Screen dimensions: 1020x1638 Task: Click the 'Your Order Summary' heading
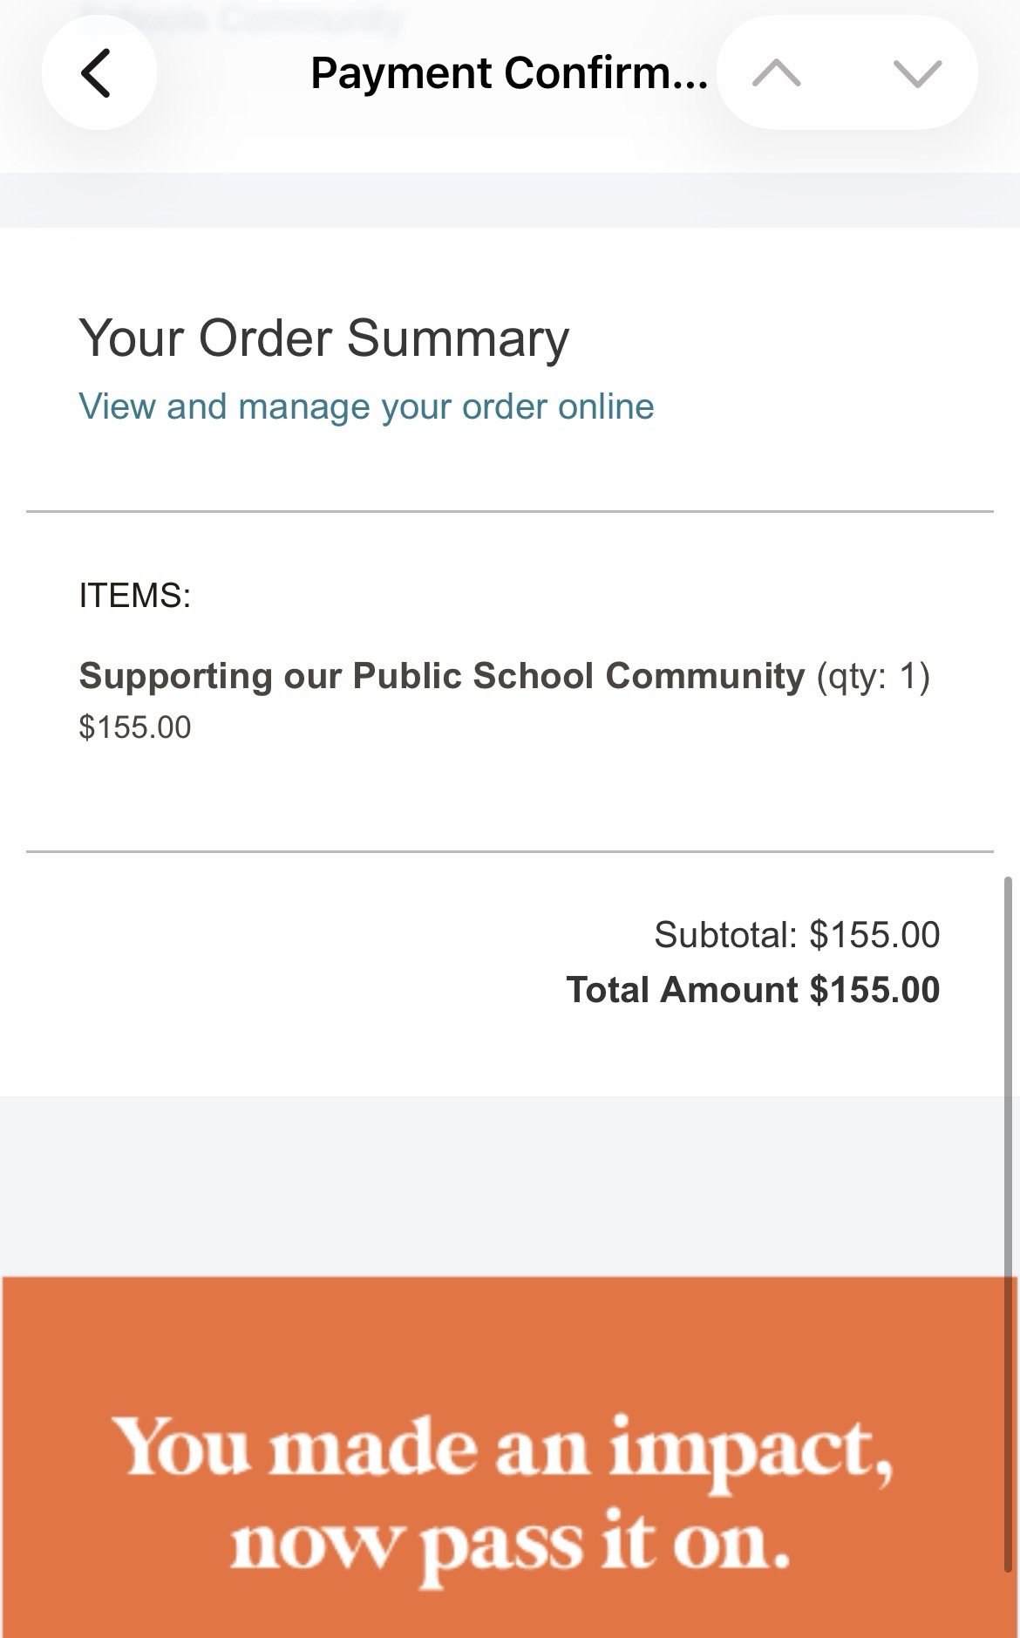323,338
